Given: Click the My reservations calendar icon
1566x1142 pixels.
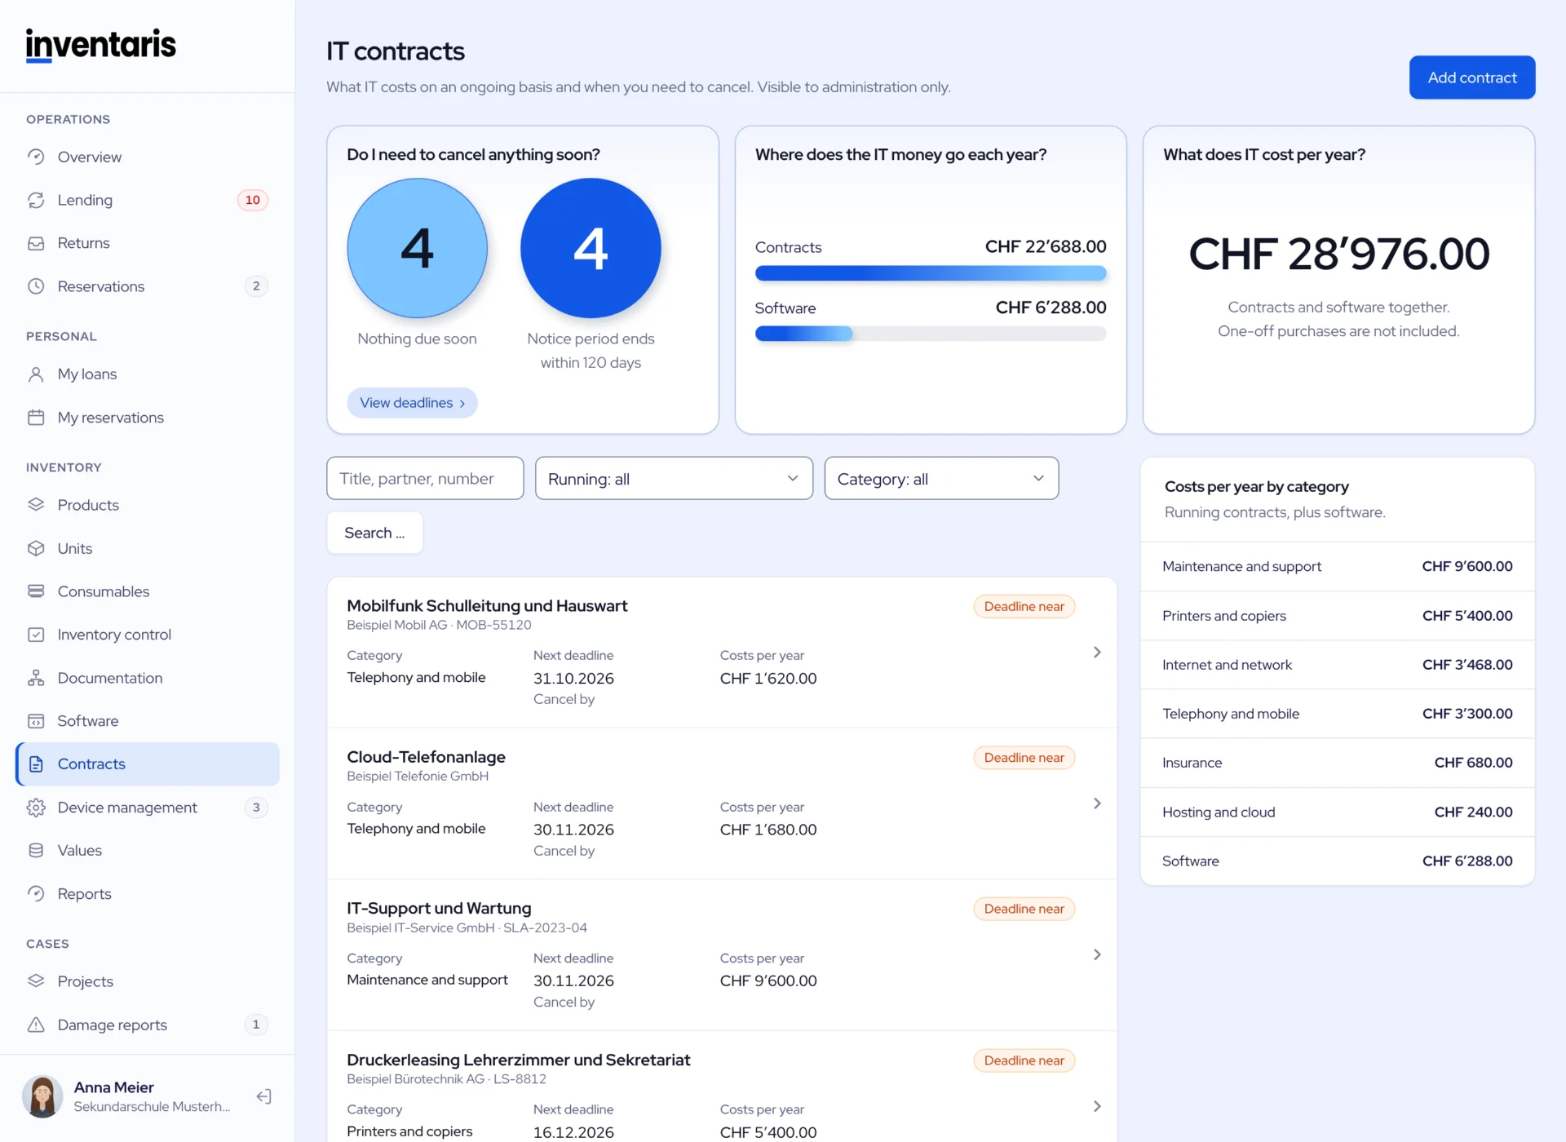Looking at the screenshot, I should point(36,418).
